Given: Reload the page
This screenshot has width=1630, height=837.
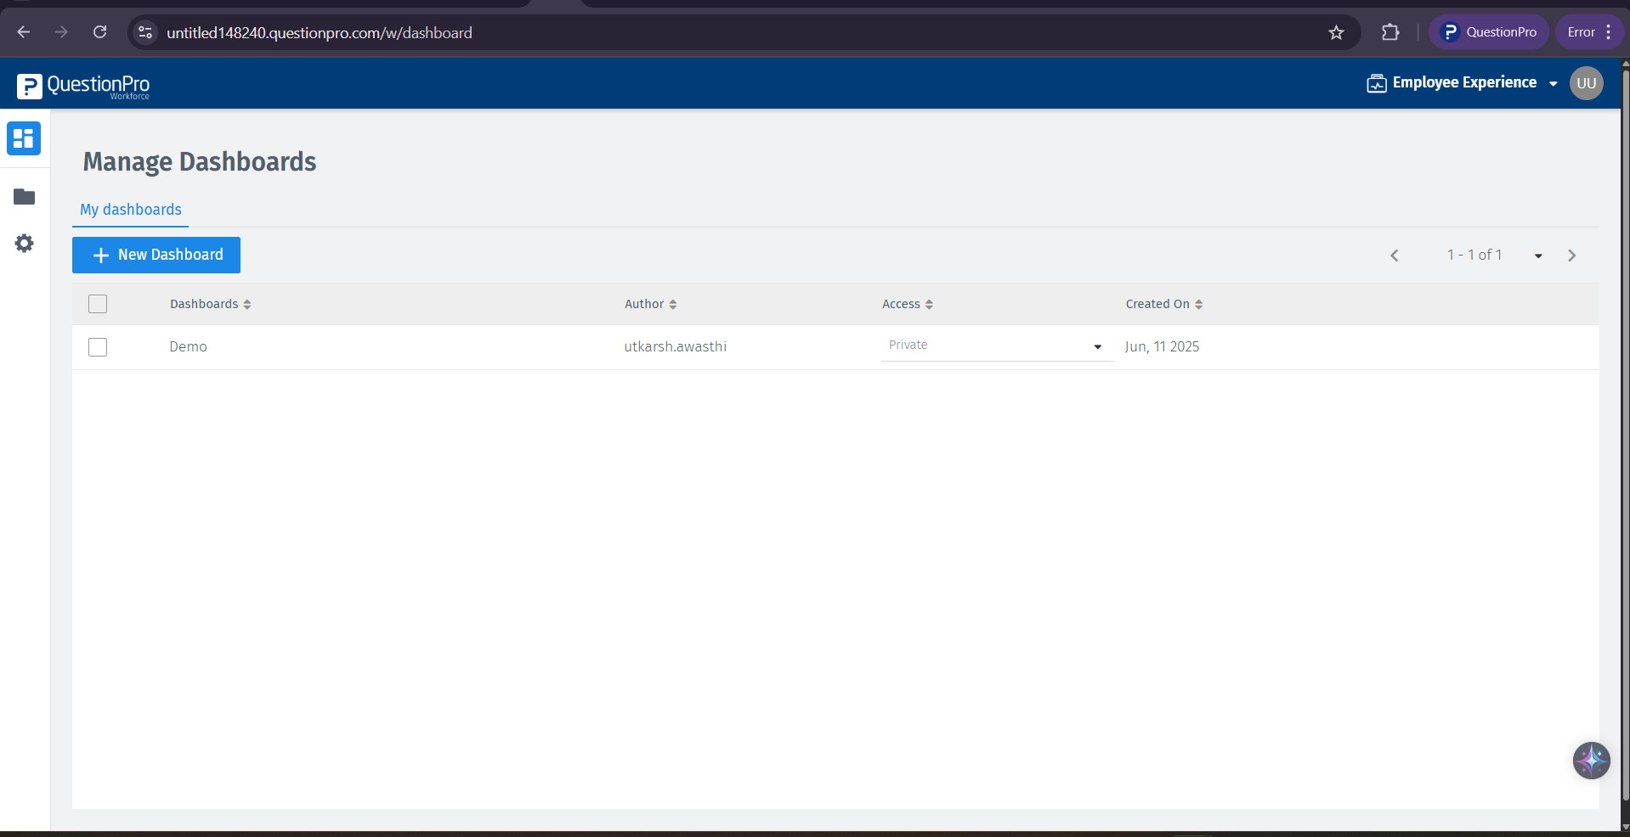Looking at the screenshot, I should [x=99, y=32].
